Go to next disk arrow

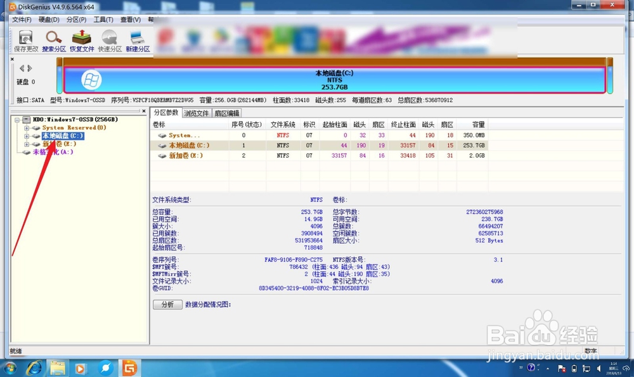[30, 68]
